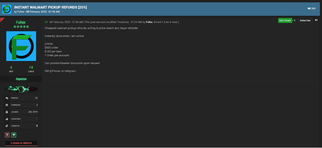Click the vouches thumbs-up icon
The image size is (322, 148).
click(x=7, y=119)
